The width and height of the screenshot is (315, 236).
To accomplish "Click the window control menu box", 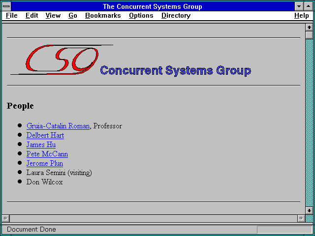I will tap(6, 6).
